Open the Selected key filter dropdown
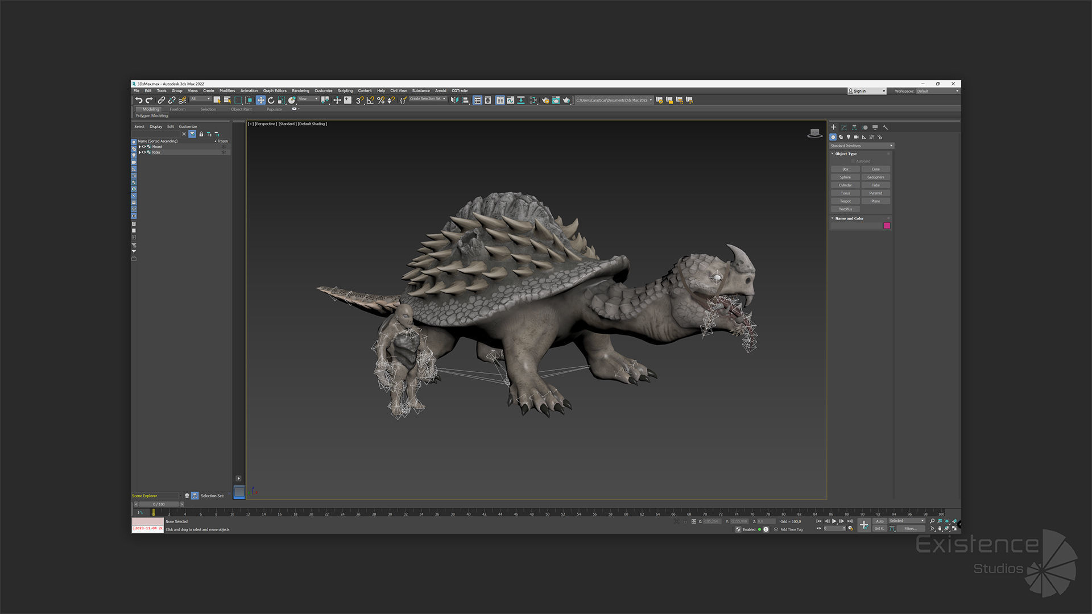 click(x=907, y=521)
